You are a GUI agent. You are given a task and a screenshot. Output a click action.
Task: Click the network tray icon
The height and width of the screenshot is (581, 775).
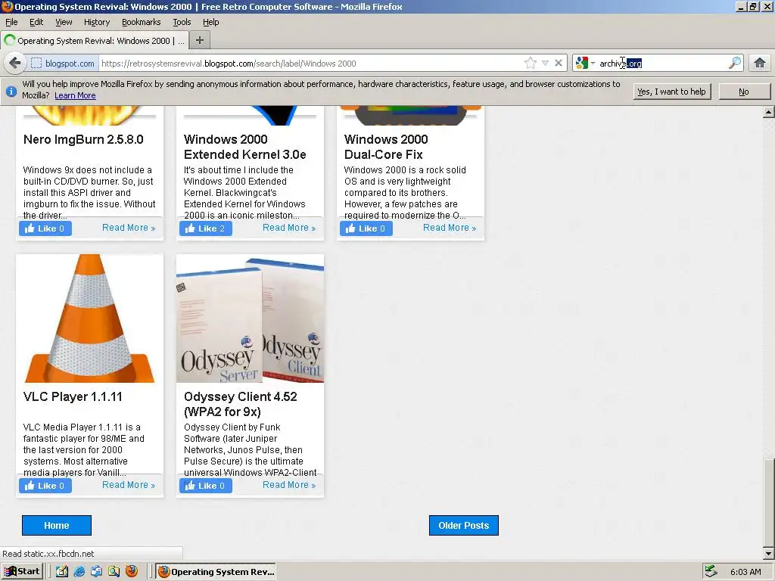click(x=711, y=572)
